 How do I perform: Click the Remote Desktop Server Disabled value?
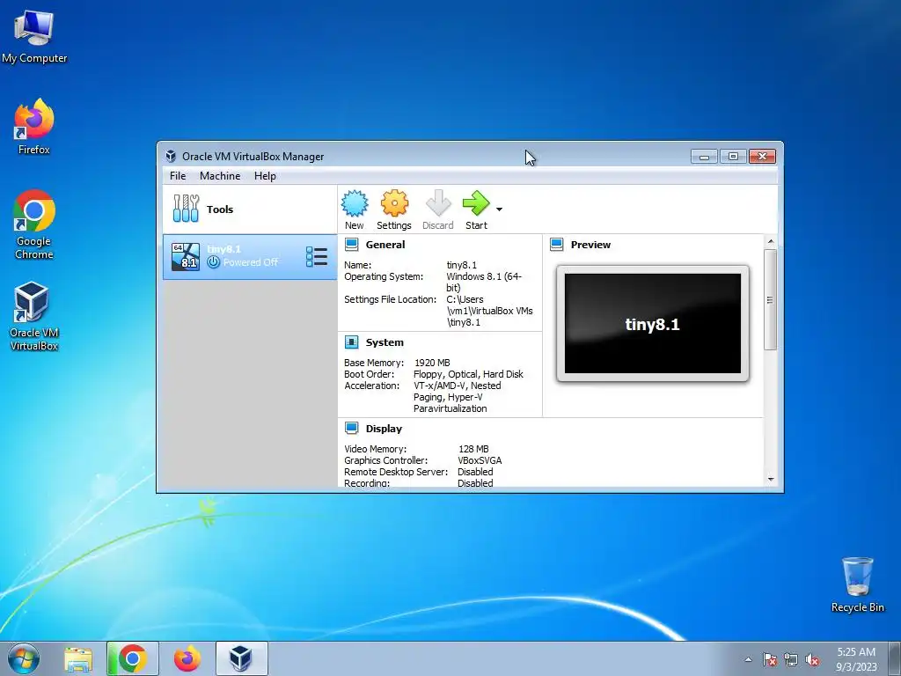click(475, 472)
